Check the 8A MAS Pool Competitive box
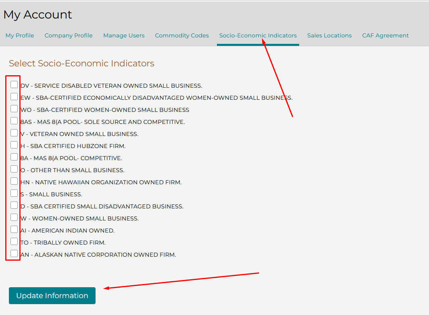Viewport: 429px width, 315px height. (x=14, y=157)
